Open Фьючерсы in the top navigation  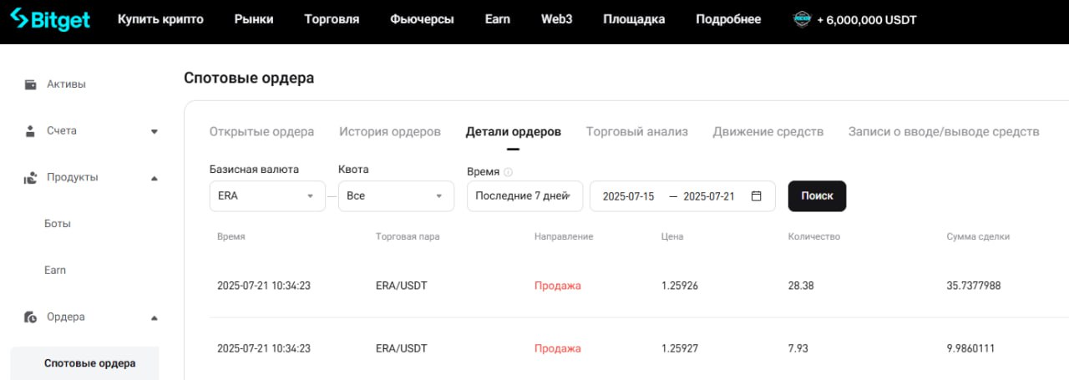422,19
